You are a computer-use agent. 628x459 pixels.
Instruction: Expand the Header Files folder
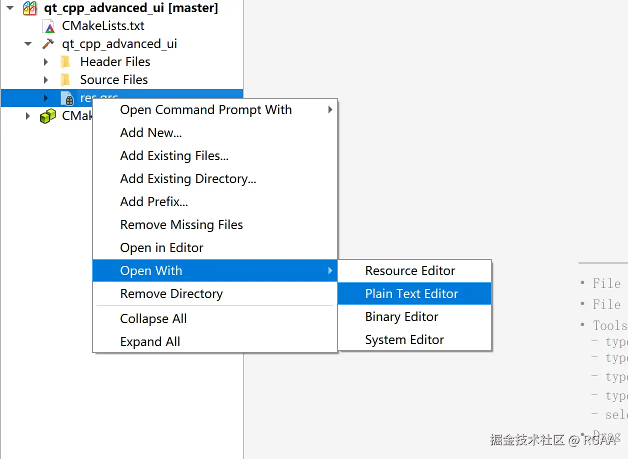[x=46, y=62]
